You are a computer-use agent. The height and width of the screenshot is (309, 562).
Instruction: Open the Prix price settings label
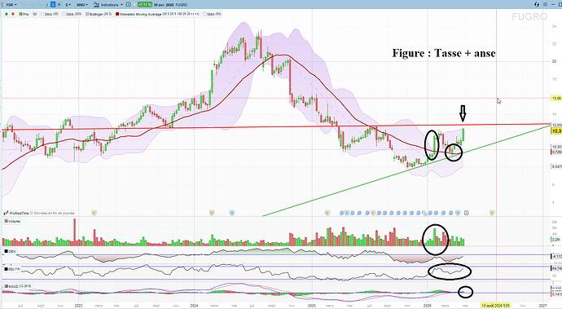pyautogui.click(x=24, y=14)
